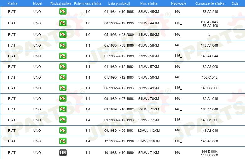Click petrol fuel icon in 156 A2.246 row
This screenshot has width=245, height=159.
click(63, 12)
